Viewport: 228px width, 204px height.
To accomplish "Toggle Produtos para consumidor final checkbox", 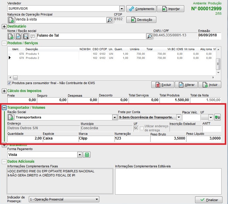I will [x=9, y=83].
